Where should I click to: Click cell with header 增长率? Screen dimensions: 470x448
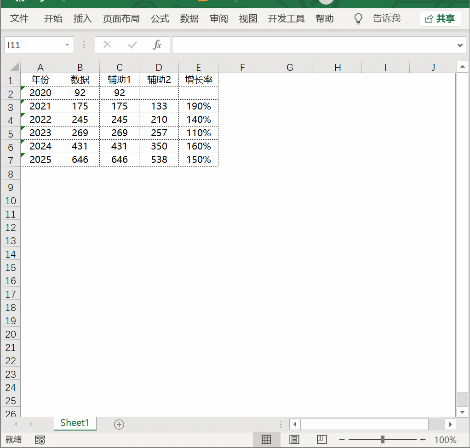(198, 80)
